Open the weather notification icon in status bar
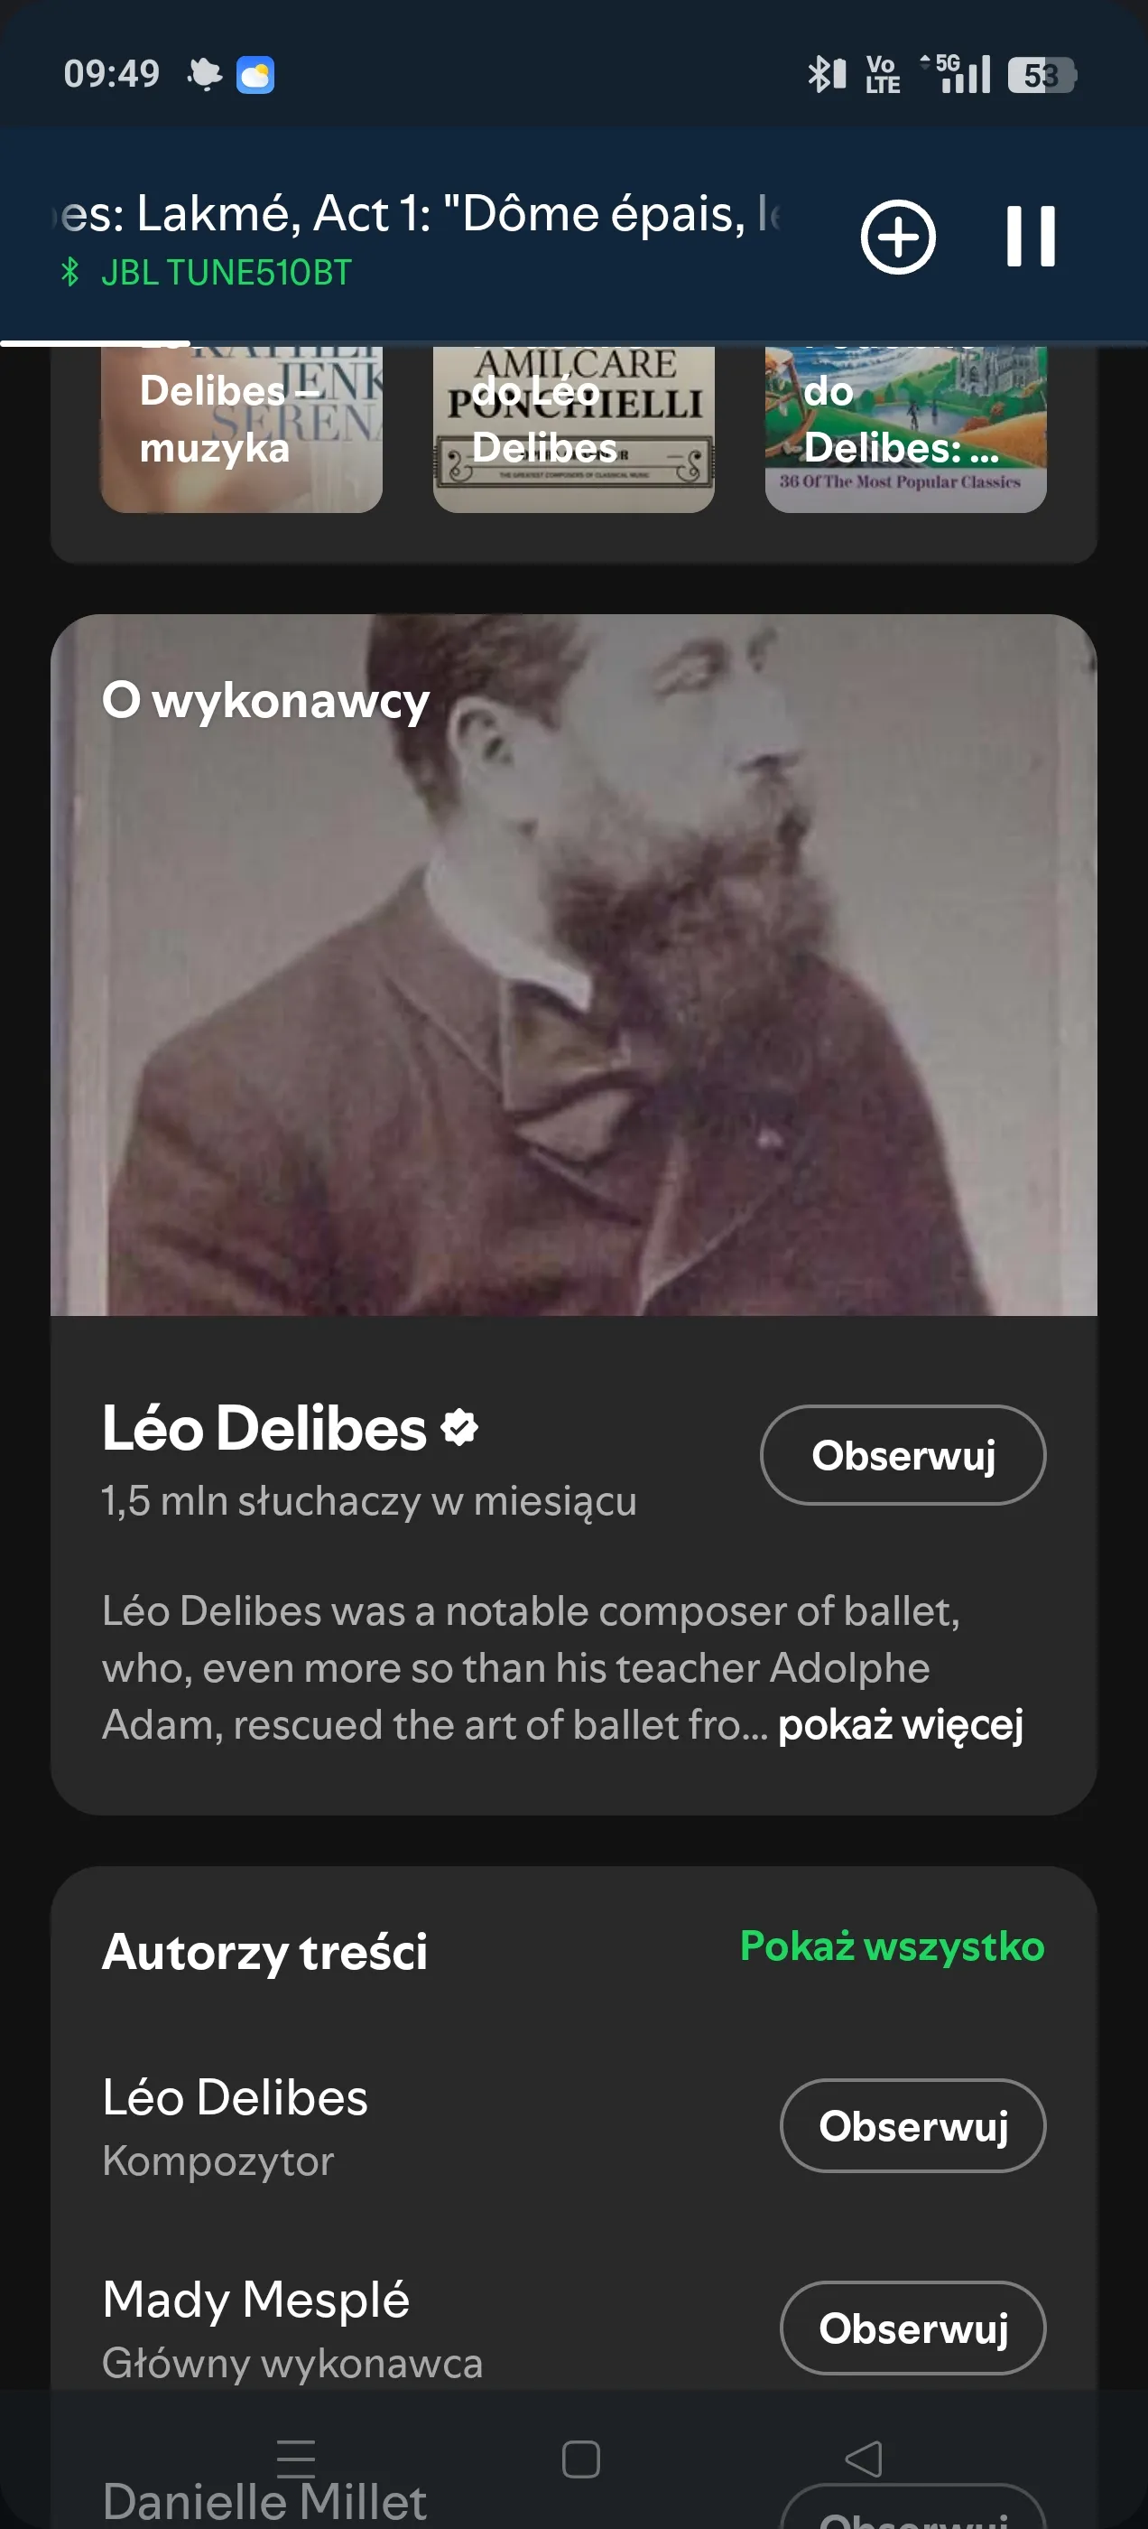Viewport: 1148px width, 2529px height. (x=255, y=75)
